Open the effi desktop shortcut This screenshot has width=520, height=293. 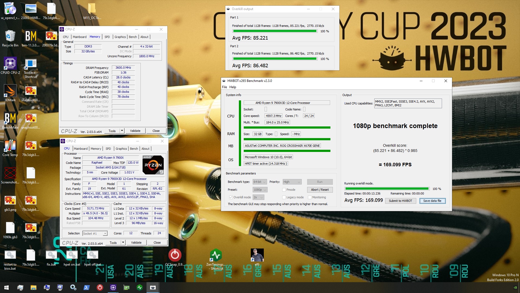tap(257, 257)
